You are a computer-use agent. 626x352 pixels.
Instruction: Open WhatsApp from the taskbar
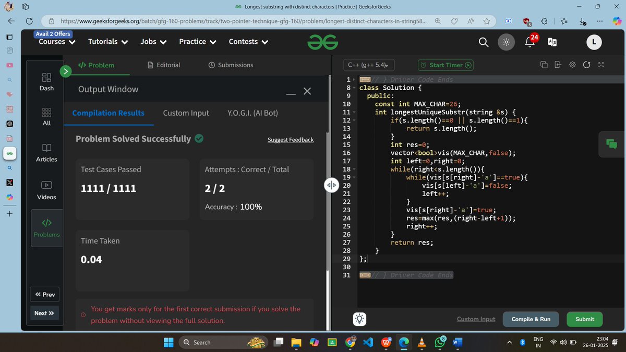[x=439, y=342]
